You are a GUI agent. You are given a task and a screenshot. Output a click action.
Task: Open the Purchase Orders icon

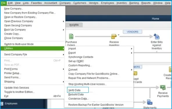point(71,36)
